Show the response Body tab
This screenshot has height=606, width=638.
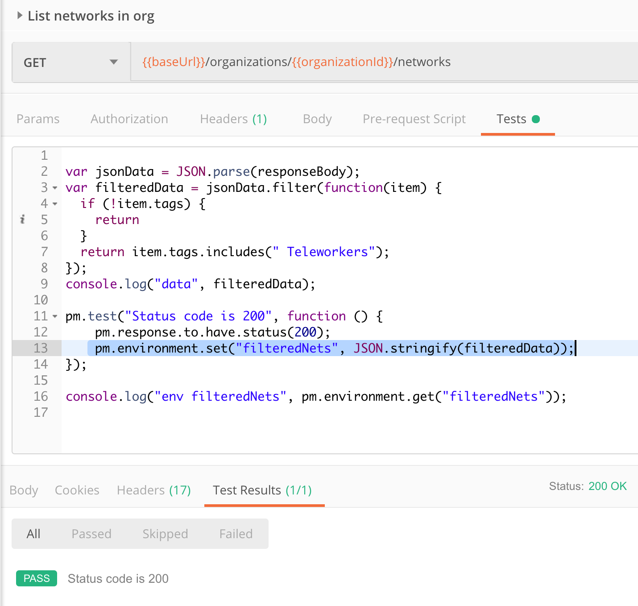24,490
